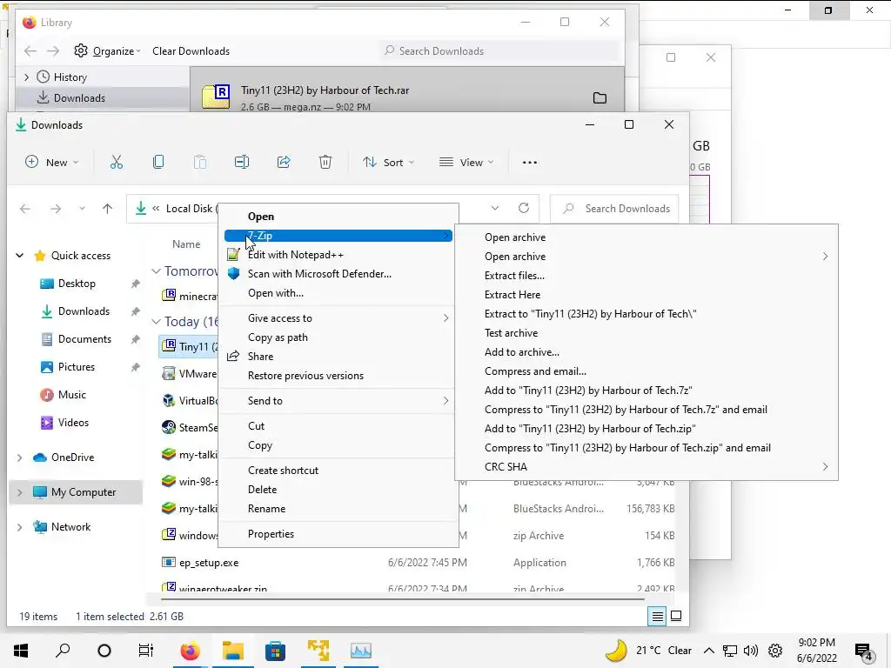Image resolution: width=891 pixels, height=668 pixels.
Task: Click the Share icon in Downloads toolbar
Action: pos(284,163)
